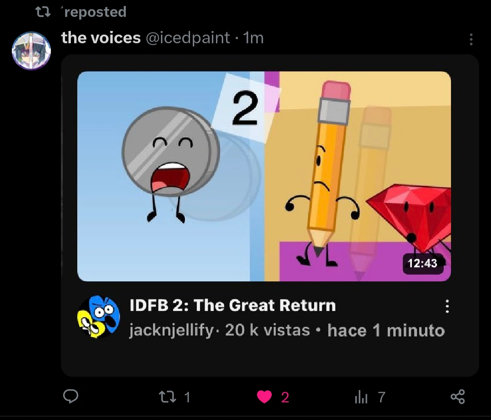Click the '1m' timestamp on the tweet
Image resolution: width=491 pixels, height=420 pixels.
coord(253,38)
